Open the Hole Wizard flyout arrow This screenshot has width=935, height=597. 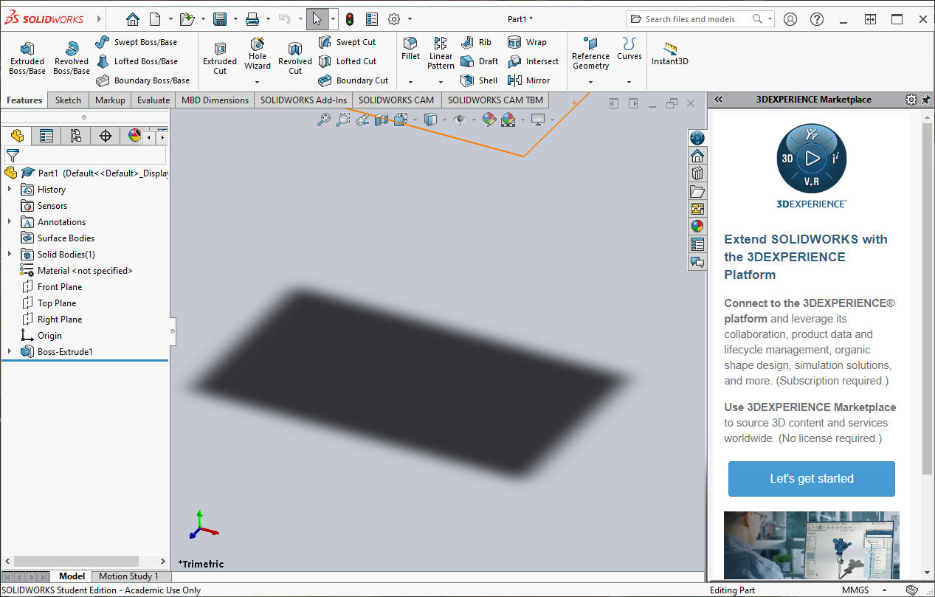(258, 81)
